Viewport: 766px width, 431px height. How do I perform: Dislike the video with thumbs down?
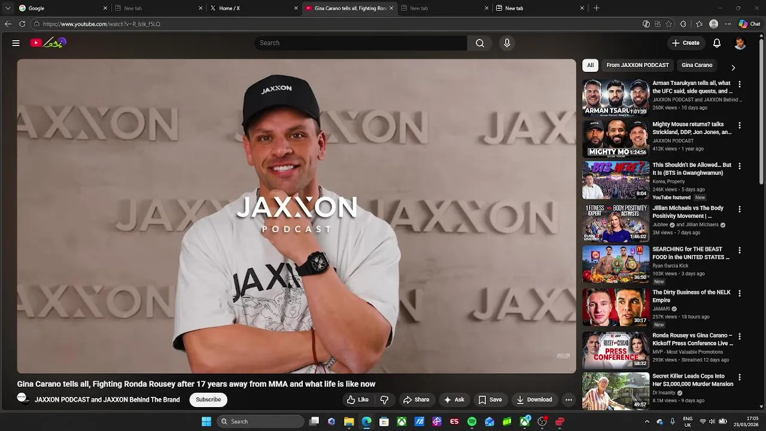coord(384,400)
